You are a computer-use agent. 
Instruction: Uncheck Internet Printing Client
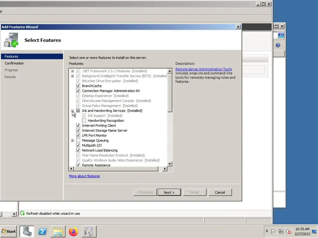78,126
